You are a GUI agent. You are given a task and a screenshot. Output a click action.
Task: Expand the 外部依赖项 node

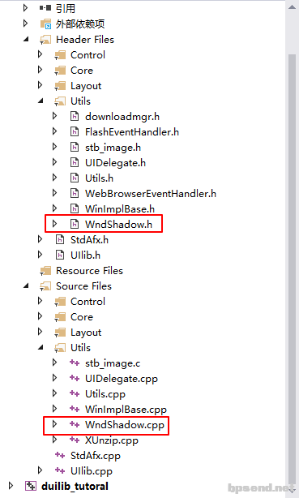coord(25,24)
